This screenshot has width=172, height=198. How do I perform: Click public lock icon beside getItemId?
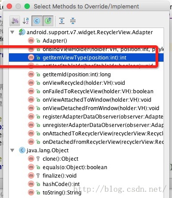pyautogui.click(x=38, y=75)
